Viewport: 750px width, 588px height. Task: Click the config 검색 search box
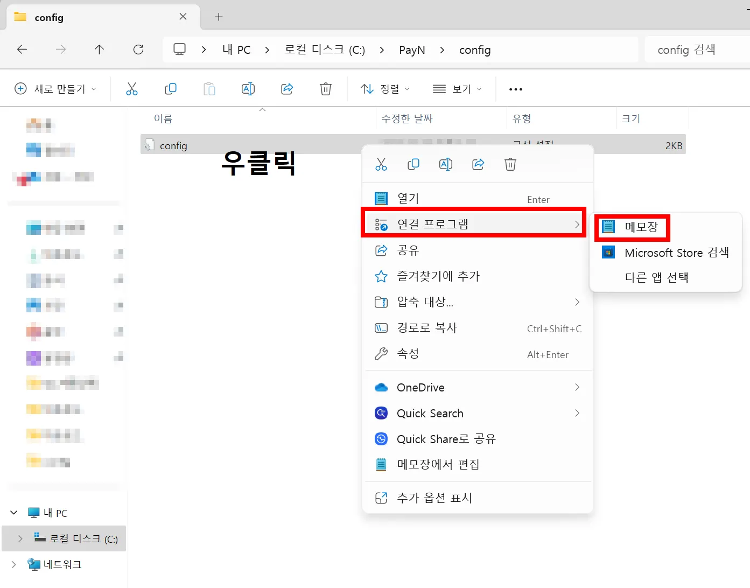[697, 50]
